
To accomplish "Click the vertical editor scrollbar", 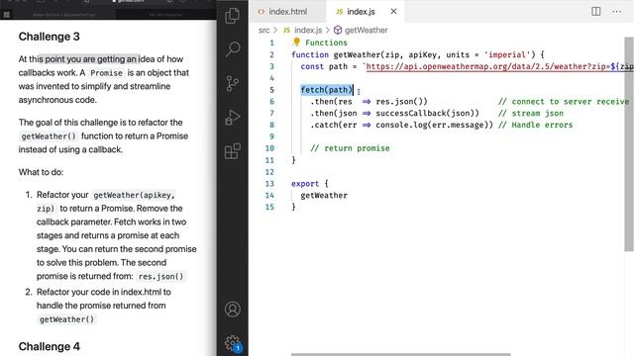I will [629, 144].
